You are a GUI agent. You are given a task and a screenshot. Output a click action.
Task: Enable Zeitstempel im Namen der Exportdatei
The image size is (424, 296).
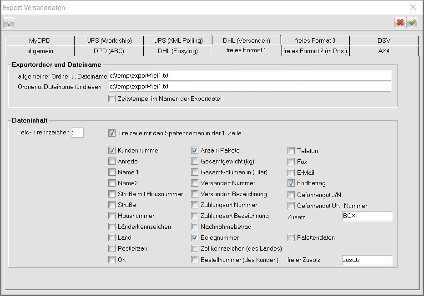pyautogui.click(x=112, y=99)
